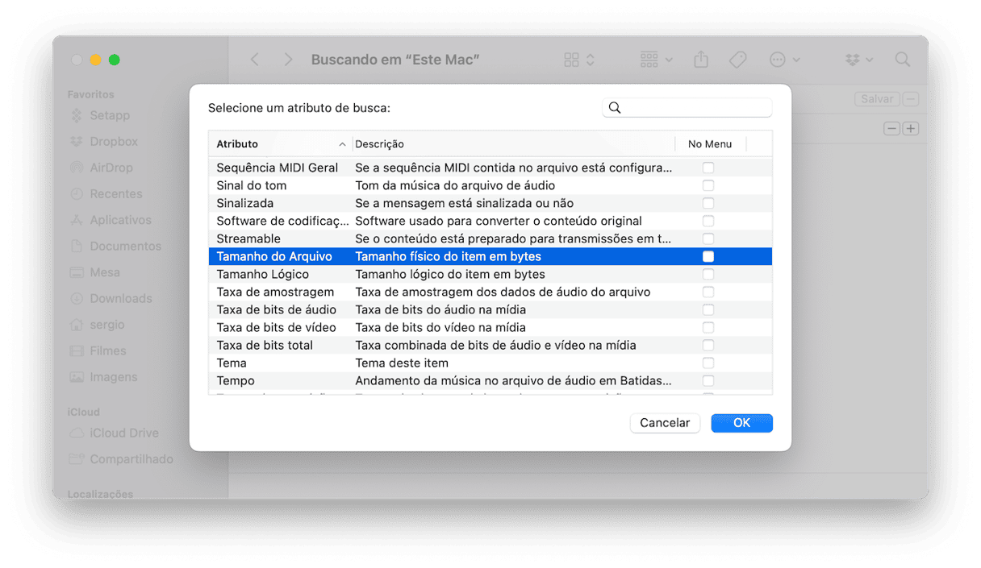The height and width of the screenshot is (568, 981).
Task: Expand the more actions ellipsis menu
Action: click(784, 60)
